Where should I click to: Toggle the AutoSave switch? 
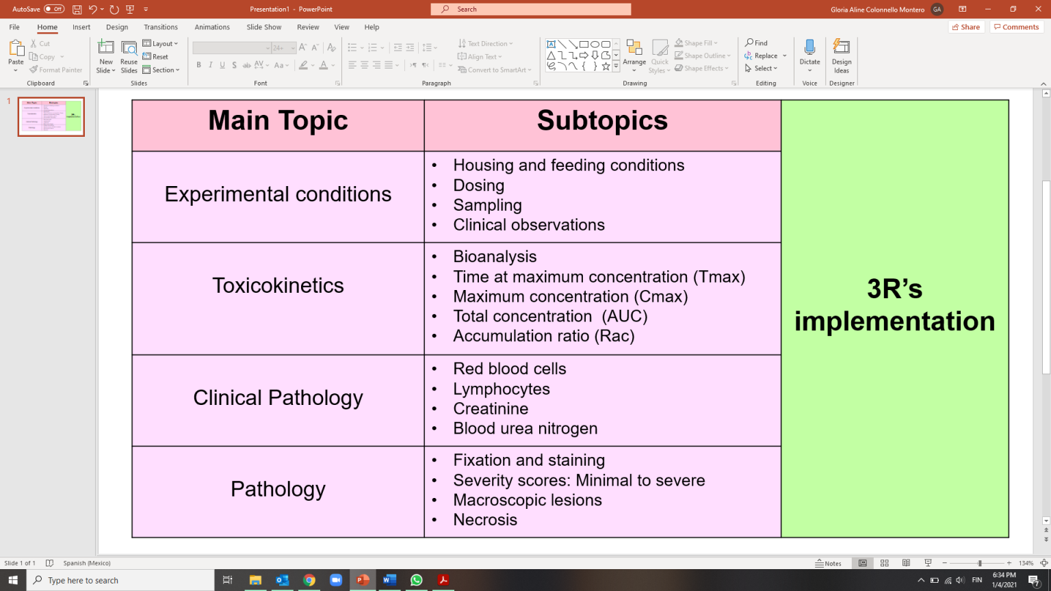(54, 10)
